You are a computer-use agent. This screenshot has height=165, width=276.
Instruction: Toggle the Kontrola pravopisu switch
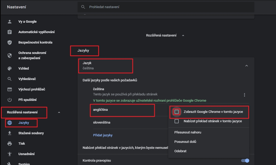(x=245, y=161)
